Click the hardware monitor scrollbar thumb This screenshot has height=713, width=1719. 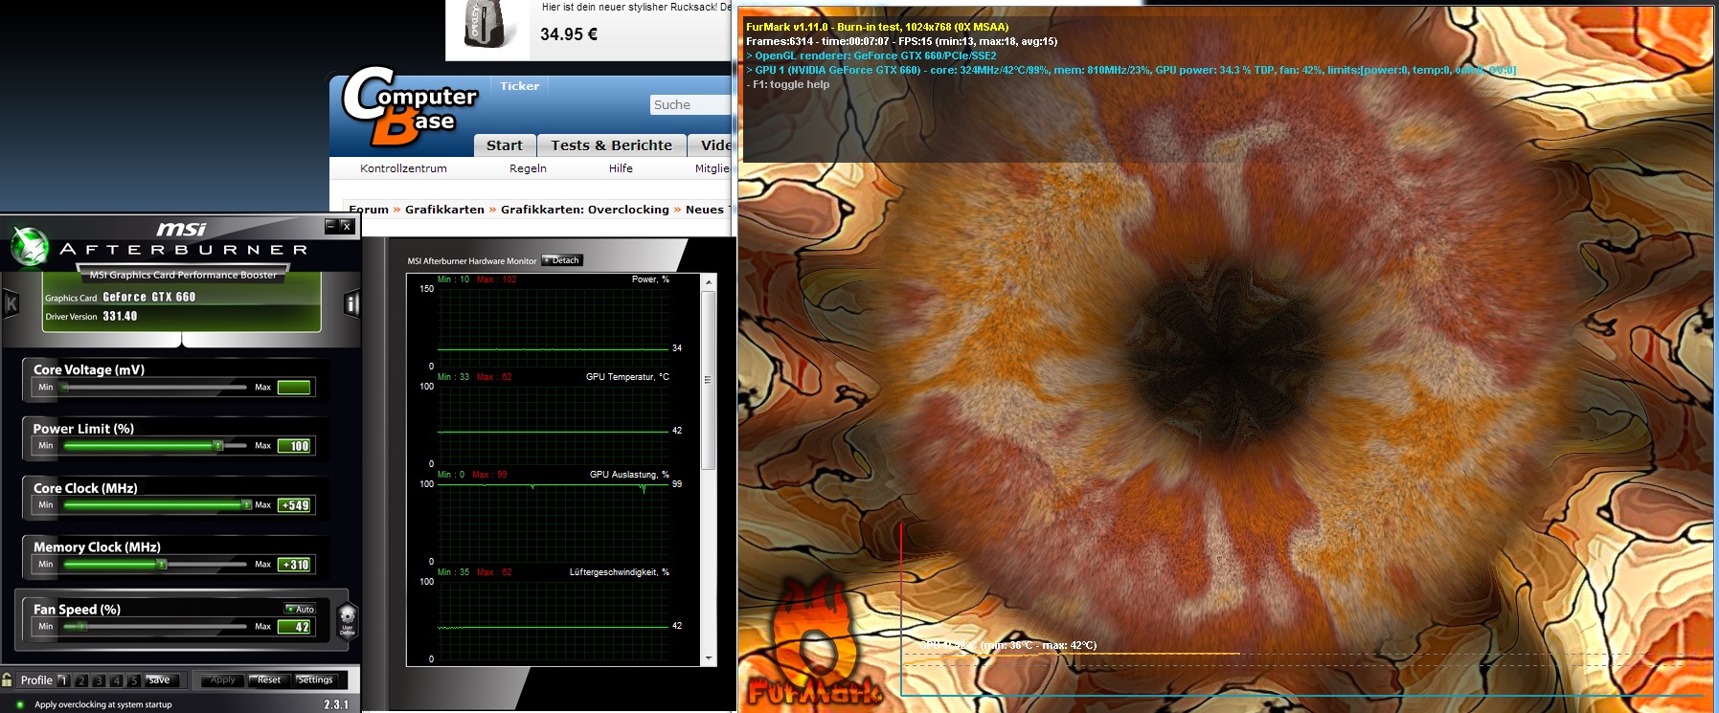[709, 380]
